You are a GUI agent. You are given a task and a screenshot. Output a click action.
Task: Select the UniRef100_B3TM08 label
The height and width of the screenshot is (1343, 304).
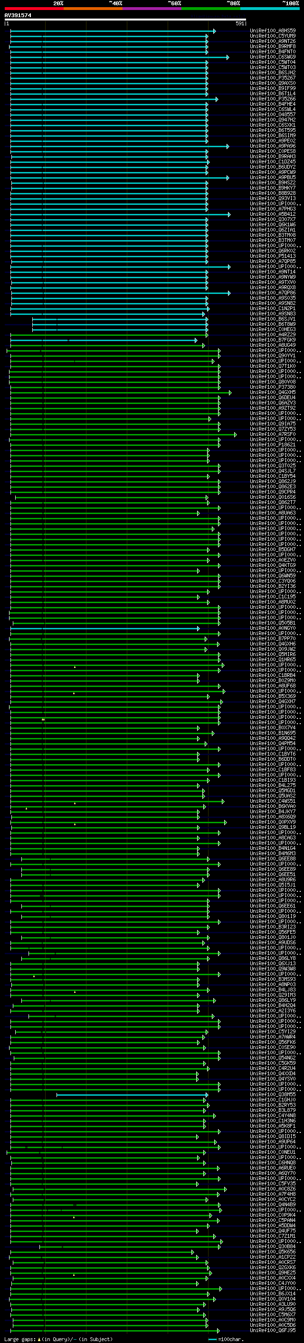coord(273,234)
